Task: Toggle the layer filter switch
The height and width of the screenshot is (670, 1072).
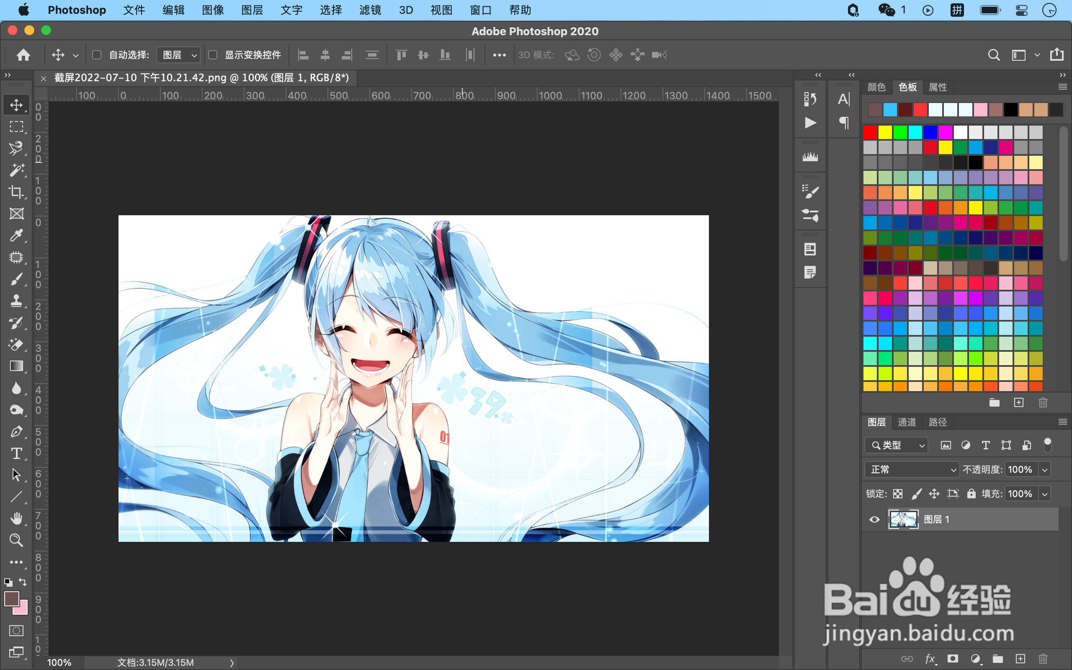Action: coord(1047,445)
